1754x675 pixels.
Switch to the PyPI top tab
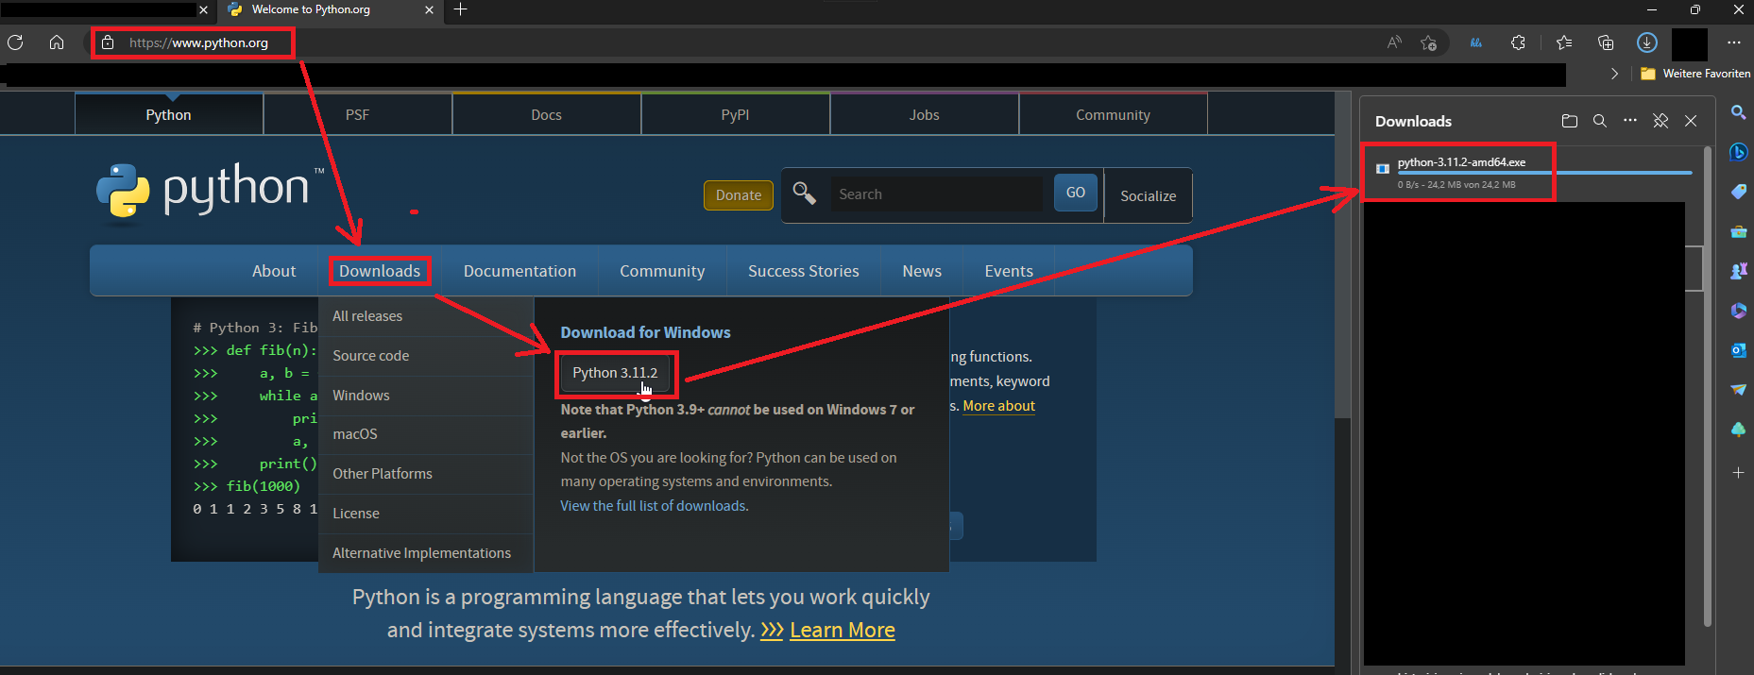coord(735,114)
